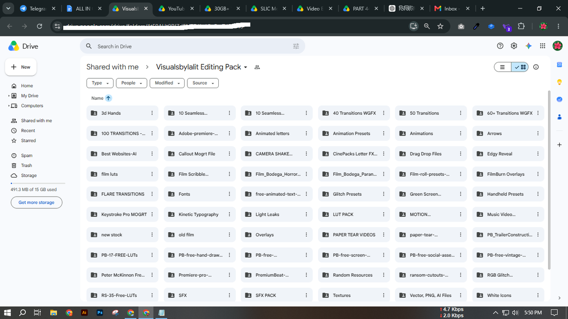The height and width of the screenshot is (319, 568).
Task: Expand My Drive tree arrow
Action: (9, 96)
